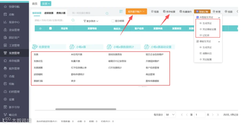241x125 pixels.
Task: Select 发票管理 in the sidebar
Action: pyautogui.click(x=14, y=53)
